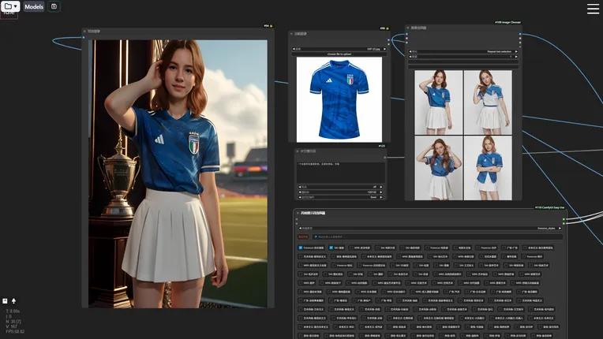Image resolution: width=603 pixels, height=339 pixels.
Task: Uncheck the first checked Fooocus style checkbox
Action: pos(301,248)
